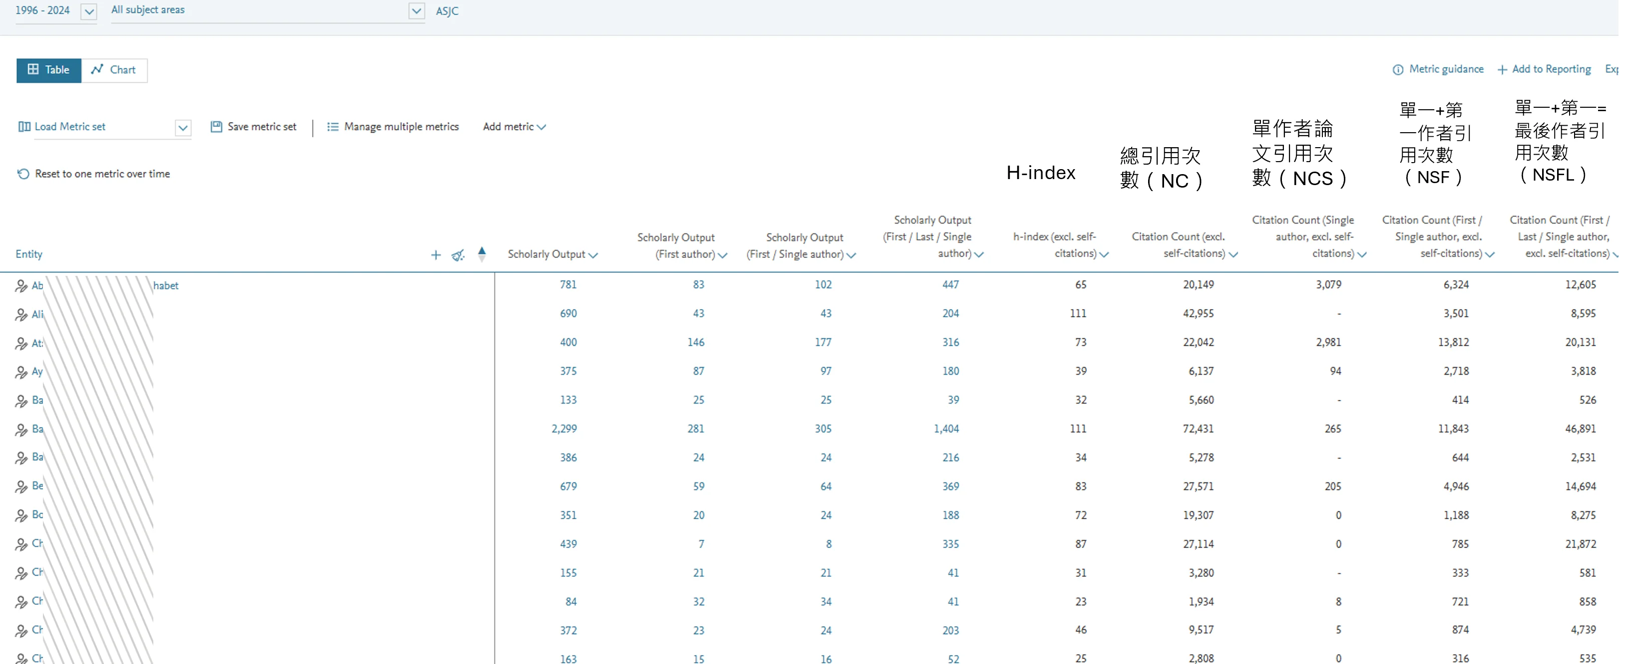Screen dimensions: 1626x664
Task: Expand h-index (excl. self-citations) column options
Action: [1104, 255]
